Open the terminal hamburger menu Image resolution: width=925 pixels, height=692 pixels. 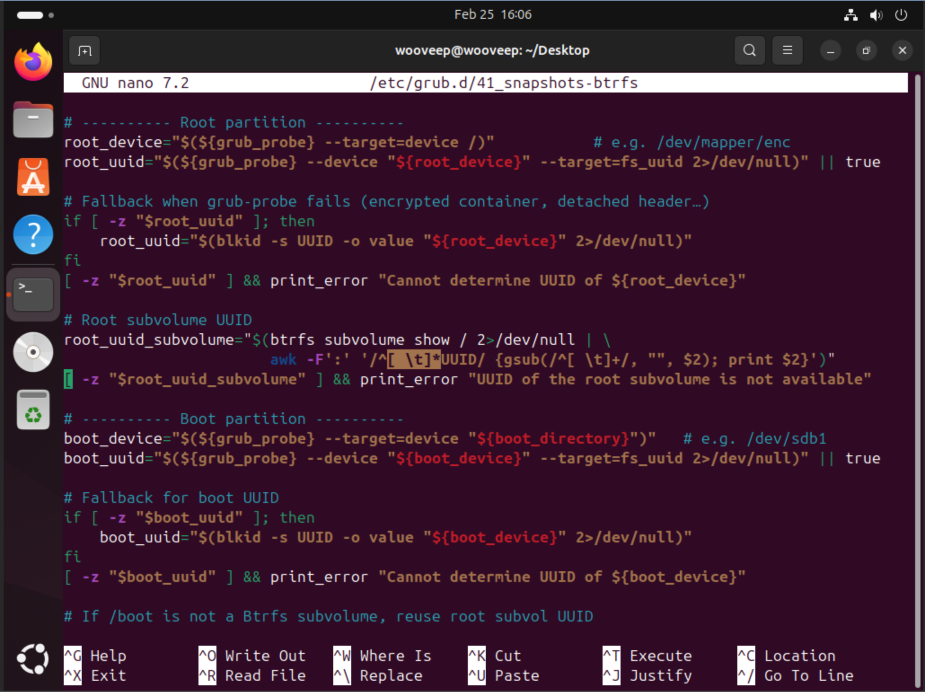click(x=787, y=50)
